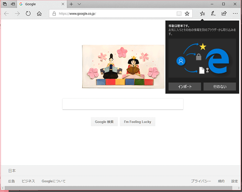Add page to favorites star
Image resolution: width=242 pixels, height=192 pixels.
[187, 13]
